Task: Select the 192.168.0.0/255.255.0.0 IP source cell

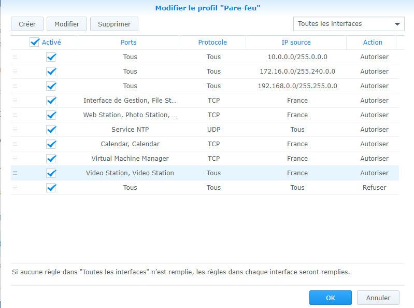Action: 297,86
